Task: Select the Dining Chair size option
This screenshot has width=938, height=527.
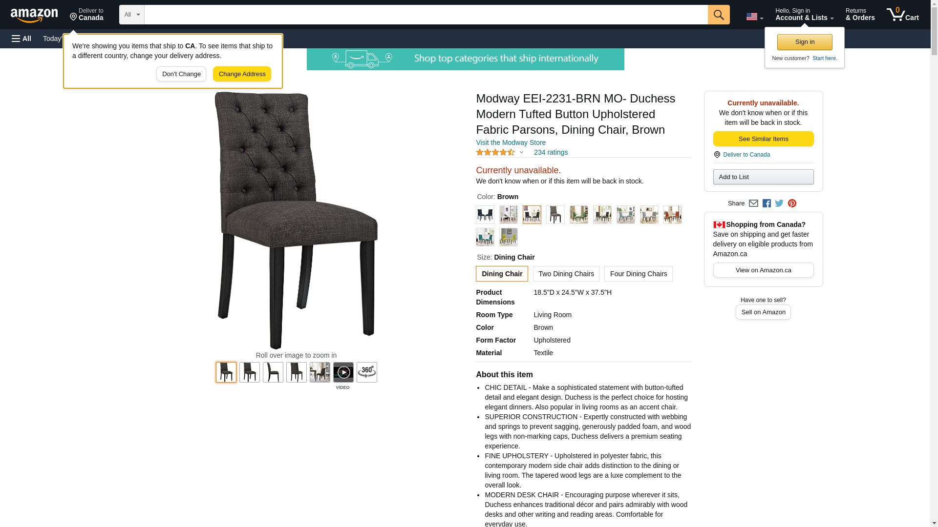Action: coord(502,274)
